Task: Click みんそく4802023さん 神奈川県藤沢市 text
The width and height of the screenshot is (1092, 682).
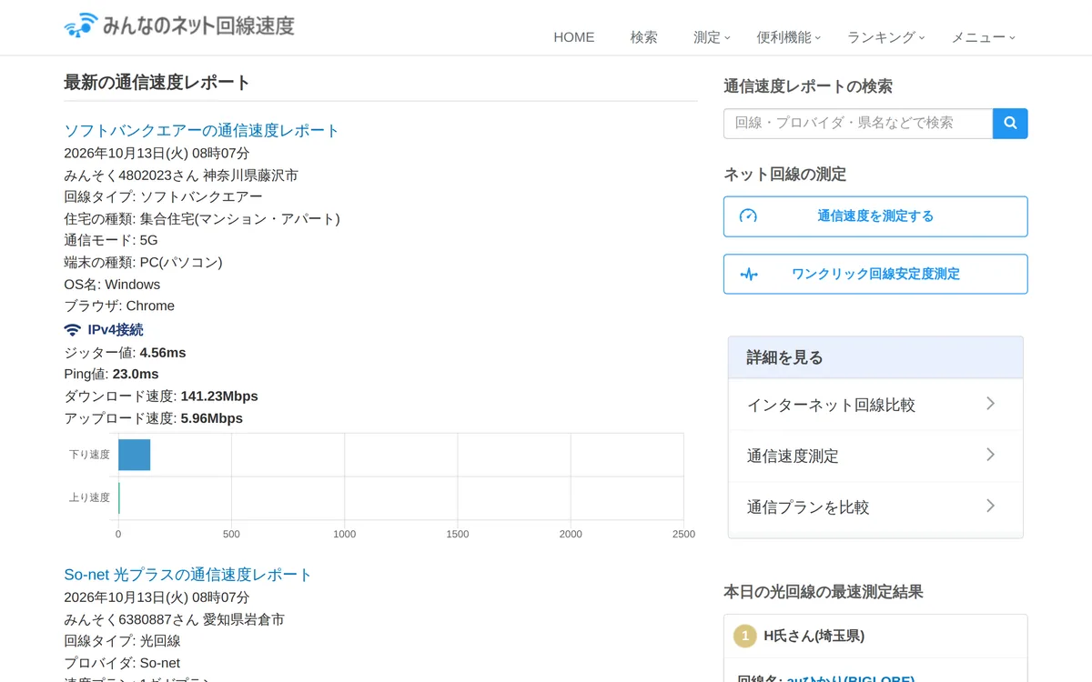Action: (181, 176)
